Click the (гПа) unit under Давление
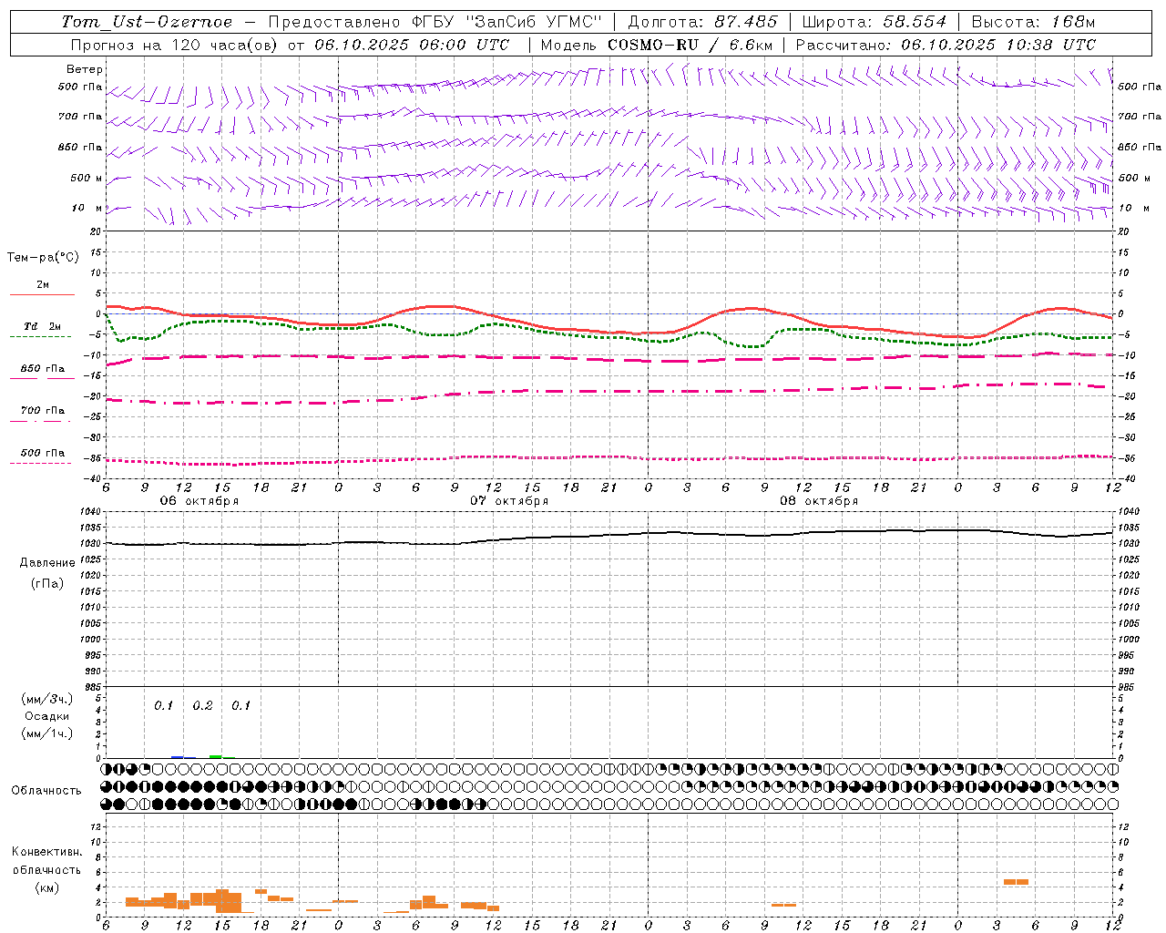The image size is (1166, 933). tap(47, 584)
